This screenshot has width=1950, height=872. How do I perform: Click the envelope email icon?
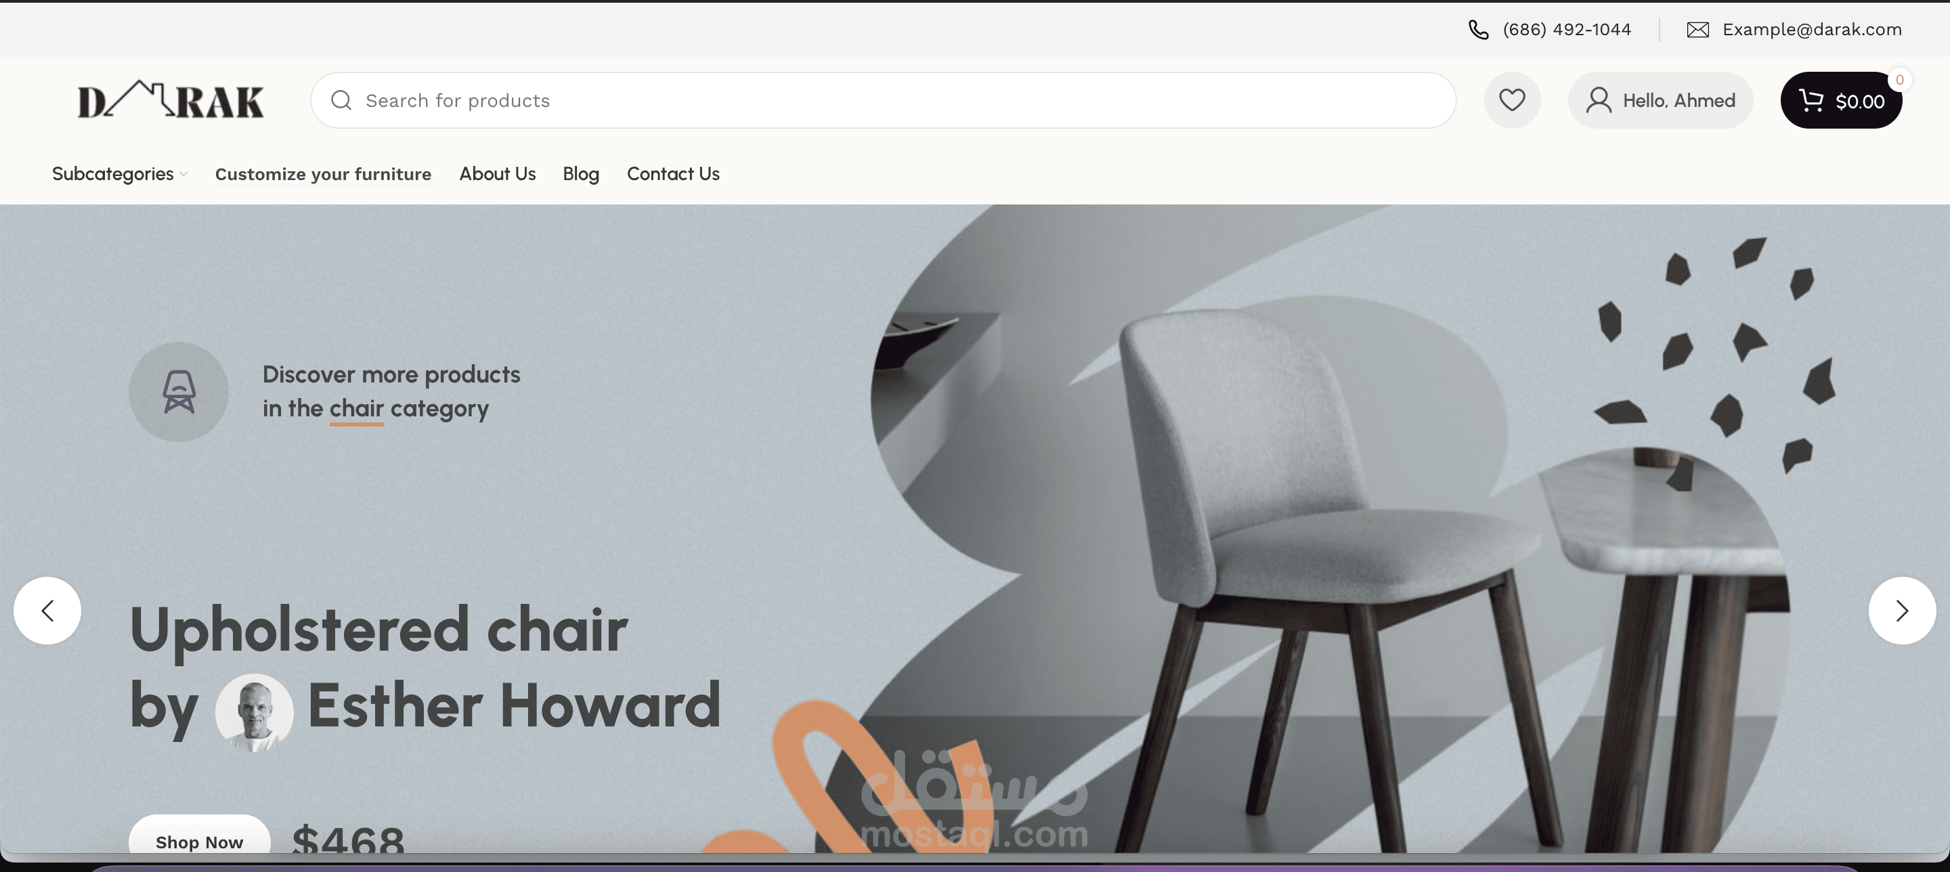[1698, 30]
